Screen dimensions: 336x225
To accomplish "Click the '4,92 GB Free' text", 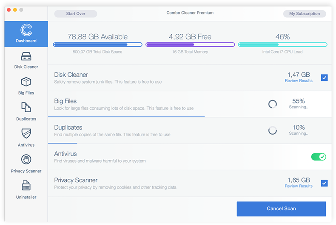I will [x=190, y=37].
